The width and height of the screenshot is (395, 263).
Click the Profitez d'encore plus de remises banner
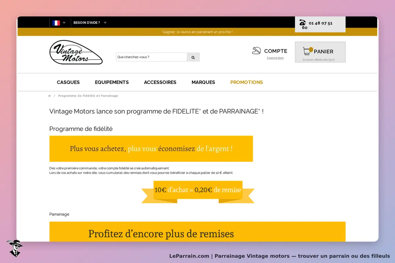197,232
